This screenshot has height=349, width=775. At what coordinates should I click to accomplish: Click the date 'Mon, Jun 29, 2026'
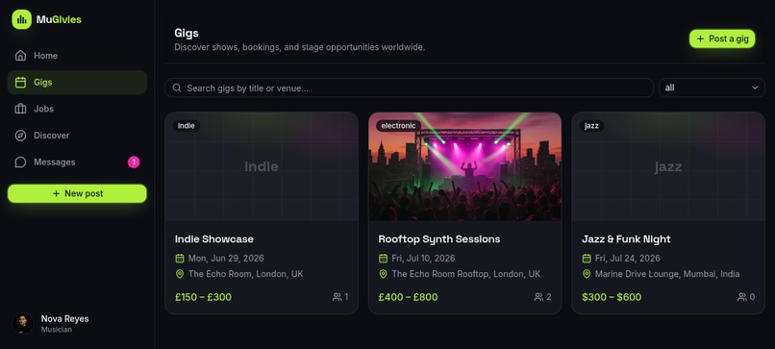(x=226, y=259)
